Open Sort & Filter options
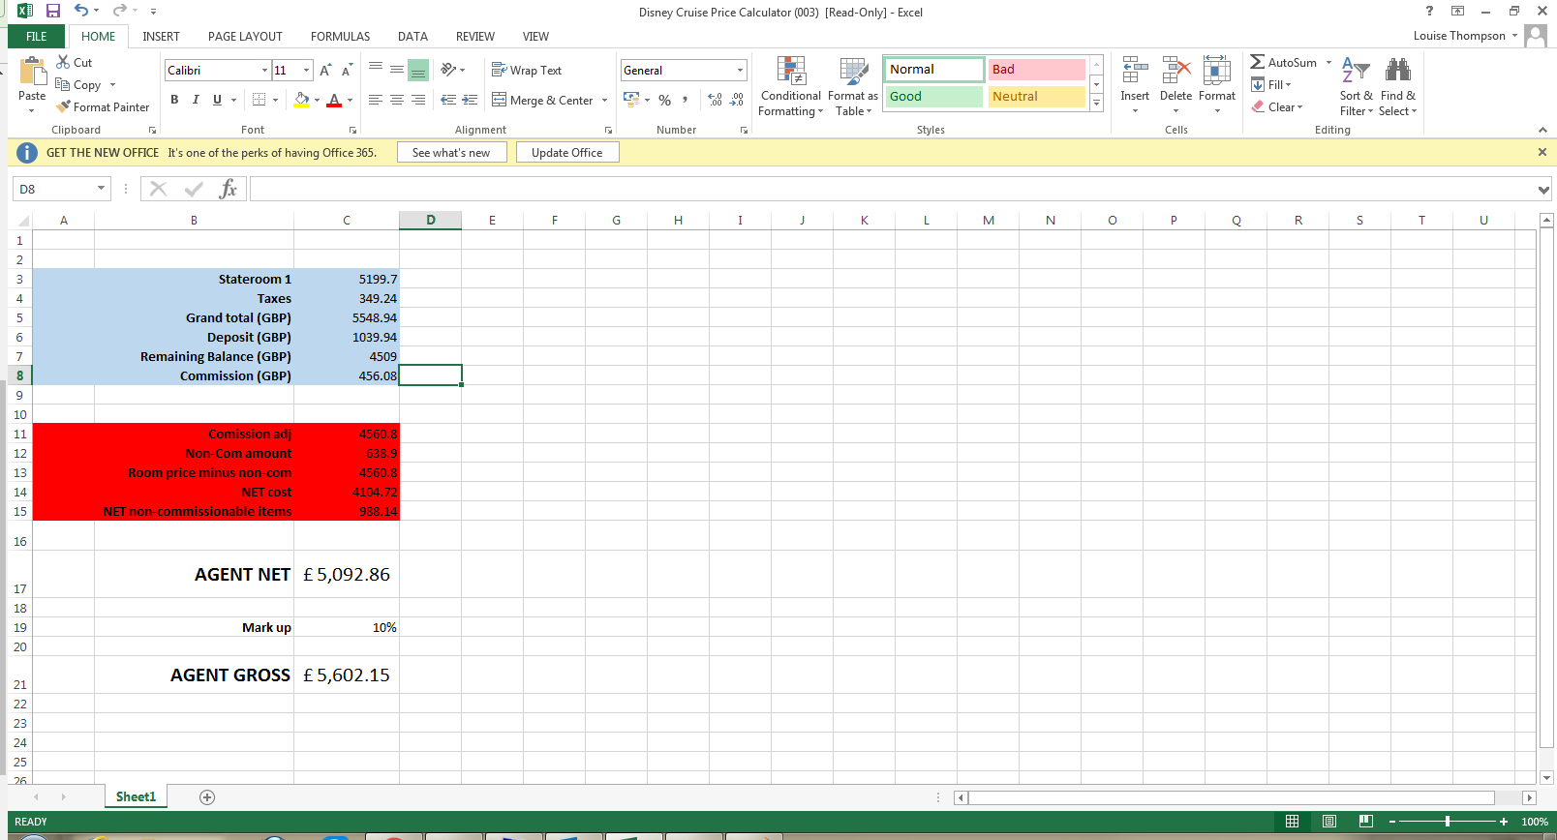This screenshot has height=840, width=1557. click(x=1356, y=86)
